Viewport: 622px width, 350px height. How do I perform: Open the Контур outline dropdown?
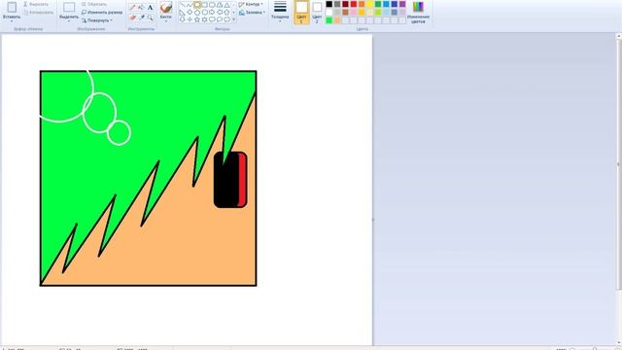coord(251,4)
